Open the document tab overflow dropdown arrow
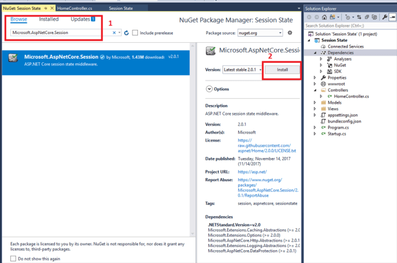This screenshot has width=397, height=263. pyautogui.click(x=299, y=9)
